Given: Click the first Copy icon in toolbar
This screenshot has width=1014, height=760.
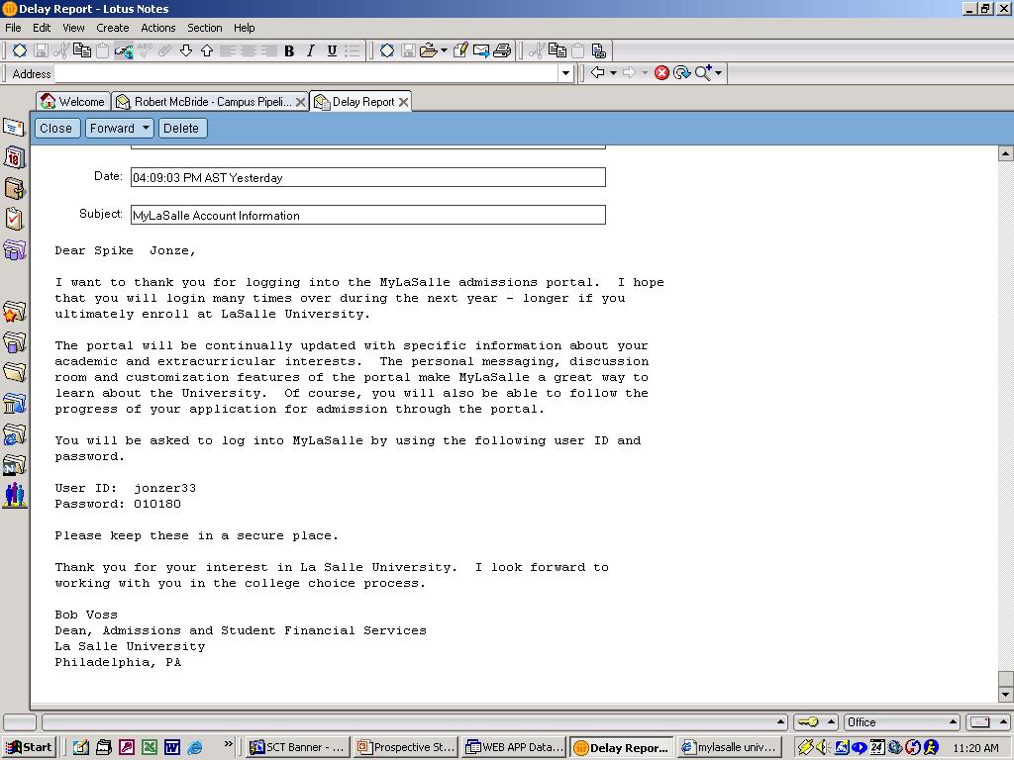Looking at the screenshot, I should [82, 50].
